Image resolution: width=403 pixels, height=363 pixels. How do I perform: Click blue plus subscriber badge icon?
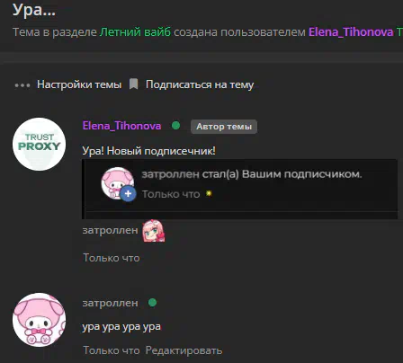click(128, 194)
